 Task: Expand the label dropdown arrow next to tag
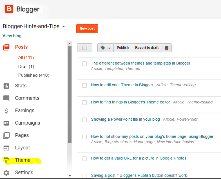[x=109, y=48]
